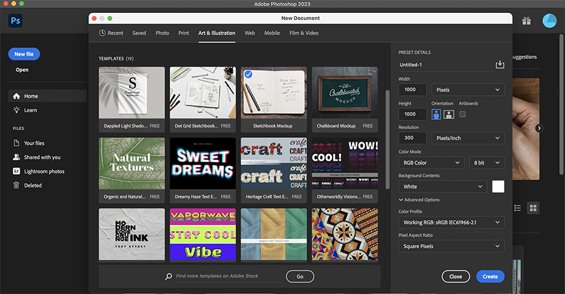Image resolution: width=565 pixels, height=294 pixels.
Task: Select the Heritage Craft Text template thumbnail
Action: click(x=274, y=164)
